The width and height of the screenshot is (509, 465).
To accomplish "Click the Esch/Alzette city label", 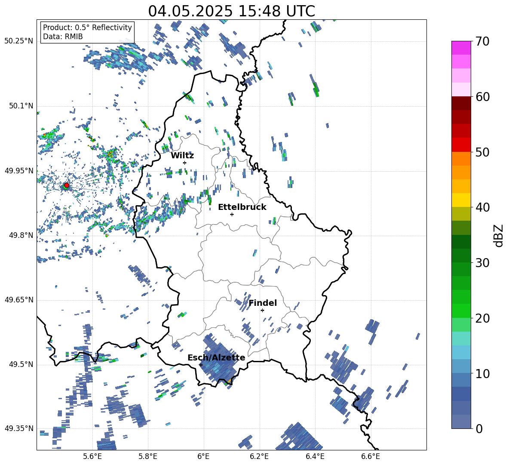I will tap(216, 357).
